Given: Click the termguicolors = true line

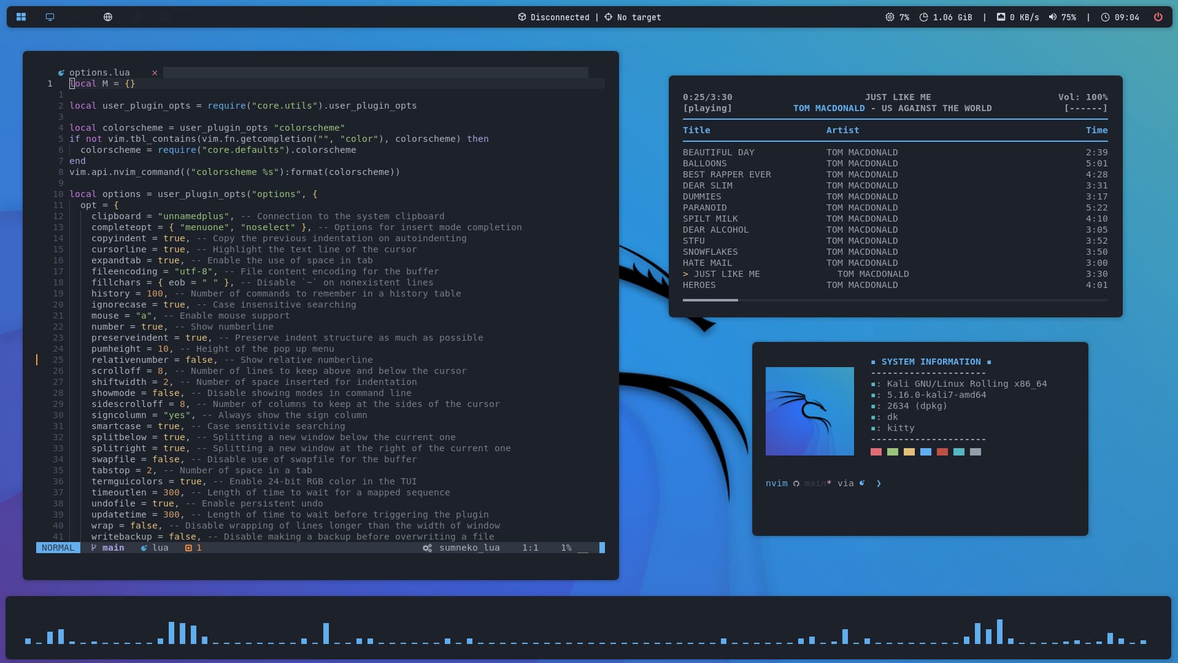Looking at the screenshot, I should coord(254,481).
